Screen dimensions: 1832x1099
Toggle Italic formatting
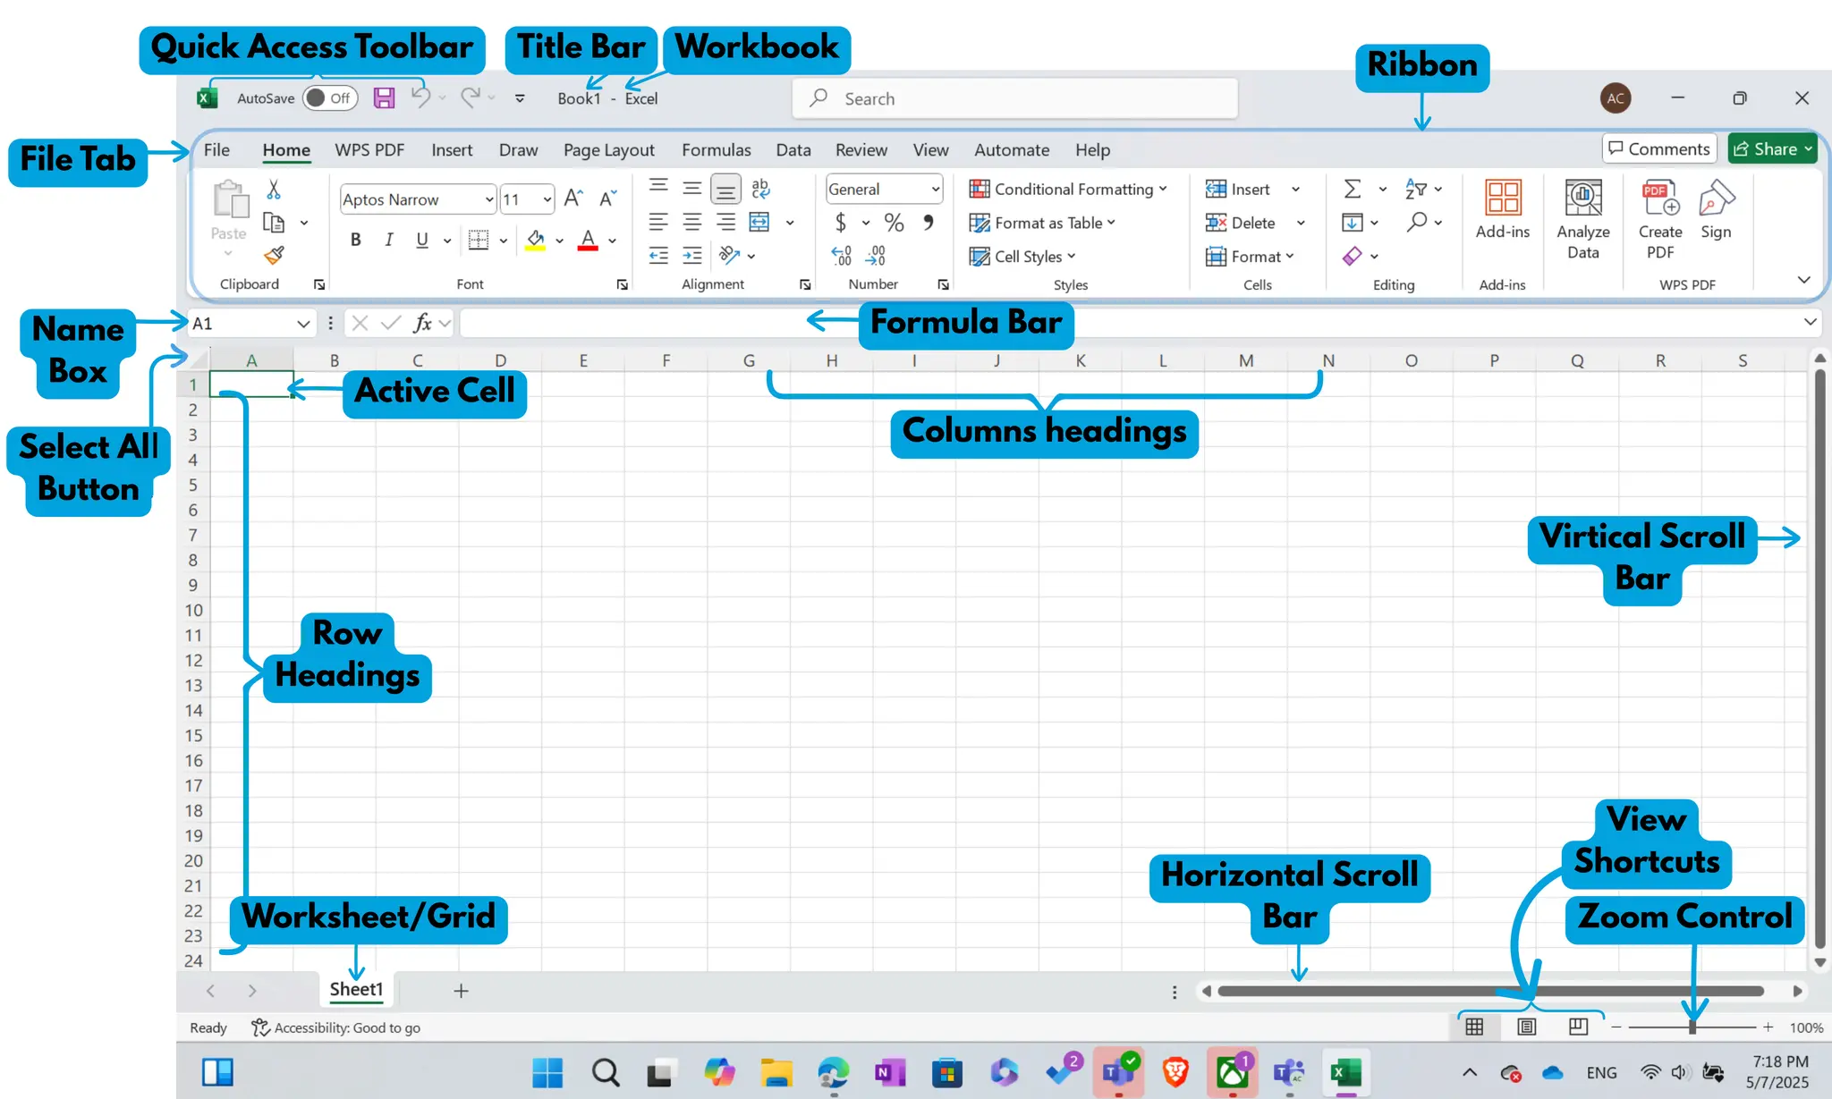[x=388, y=240]
